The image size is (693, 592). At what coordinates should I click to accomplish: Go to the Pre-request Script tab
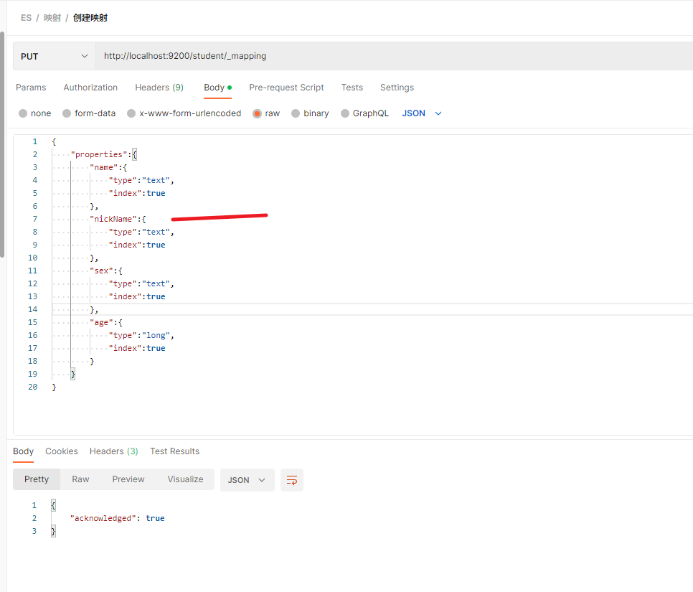[286, 88]
